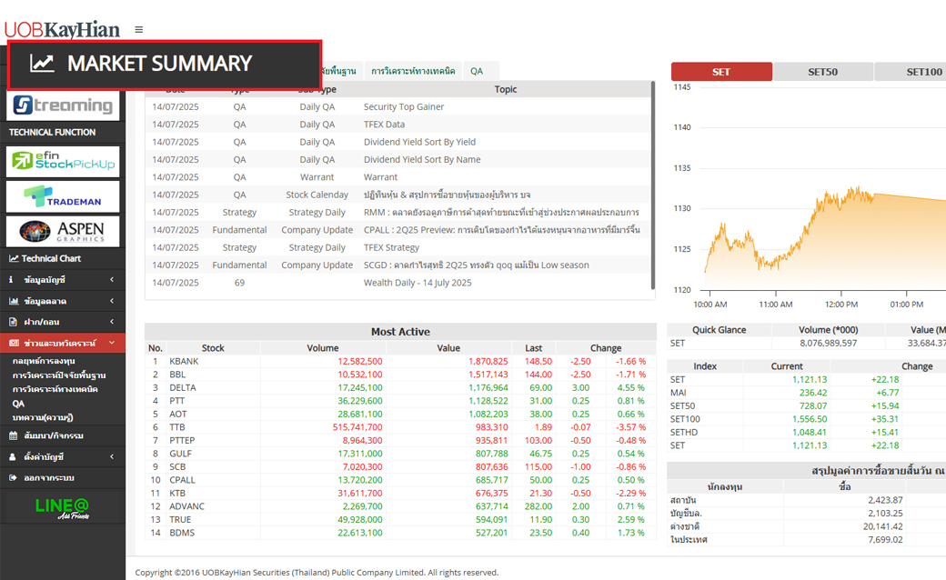Click the Volume column header in Most Active

[x=323, y=348]
